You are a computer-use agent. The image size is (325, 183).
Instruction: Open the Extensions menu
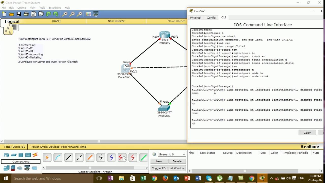point(55,8)
